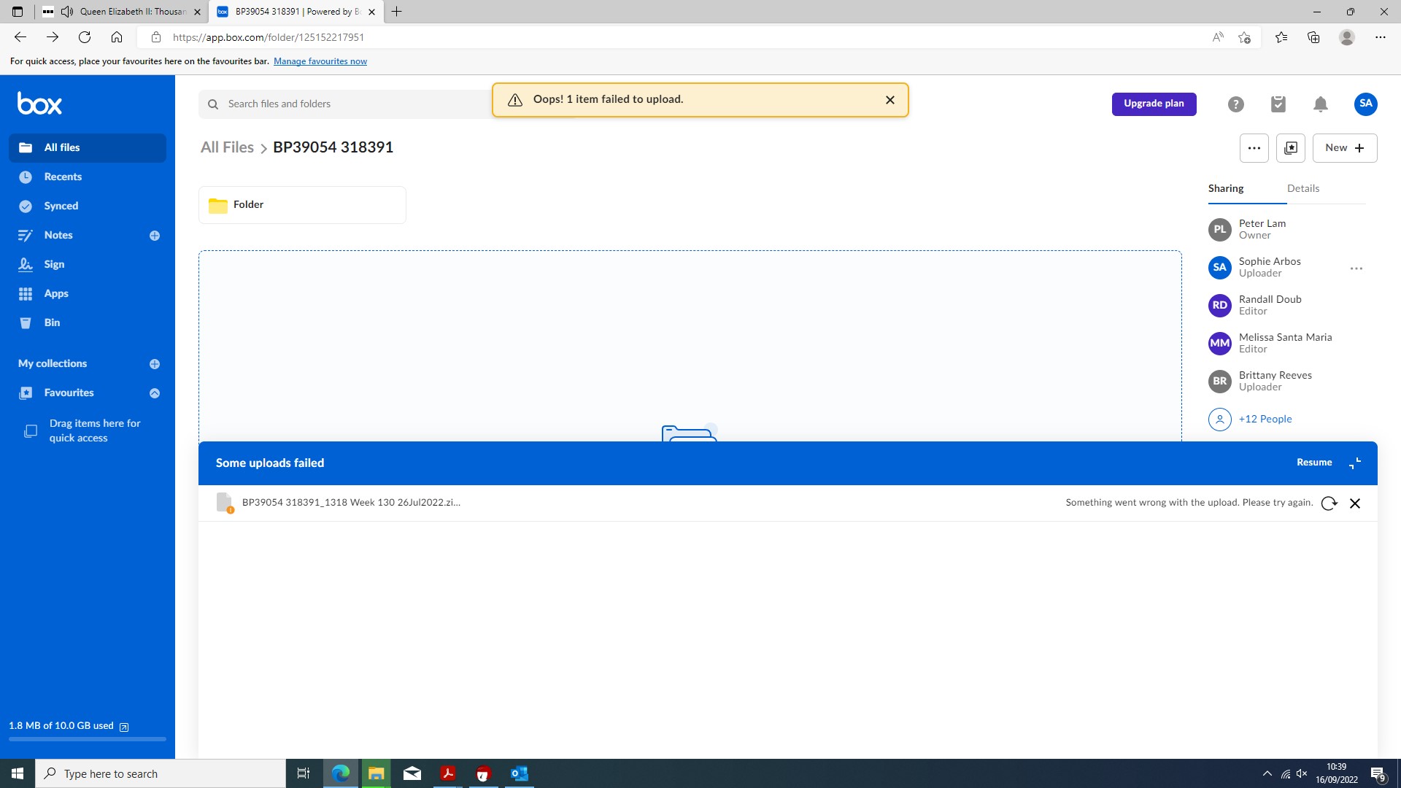The image size is (1401, 788).
Task: Click the SA account avatar
Action: pos(1365,104)
